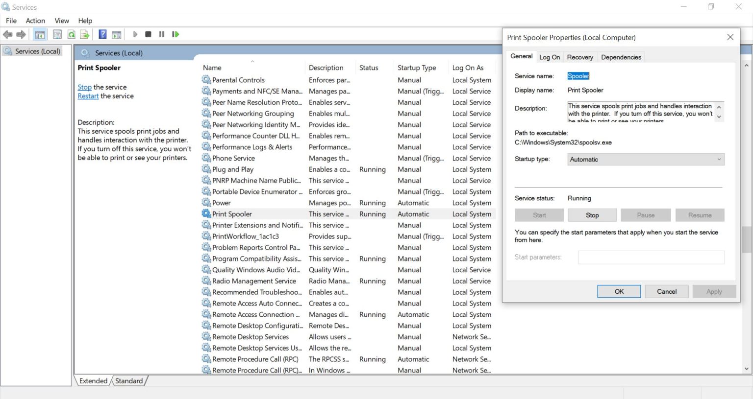Click the Export List toolbar icon
Screen dimensions: 753x399
(85, 34)
